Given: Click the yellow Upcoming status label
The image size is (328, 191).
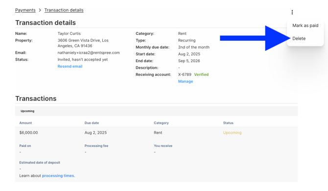Looking at the screenshot, I should point(232,133).
